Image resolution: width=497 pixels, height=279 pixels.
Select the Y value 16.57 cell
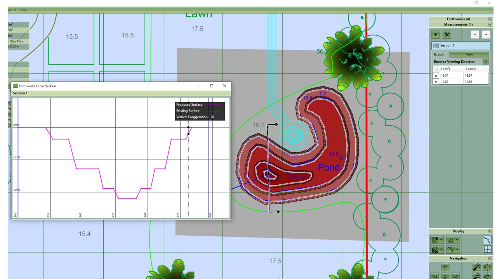click(x=476, y=75)
